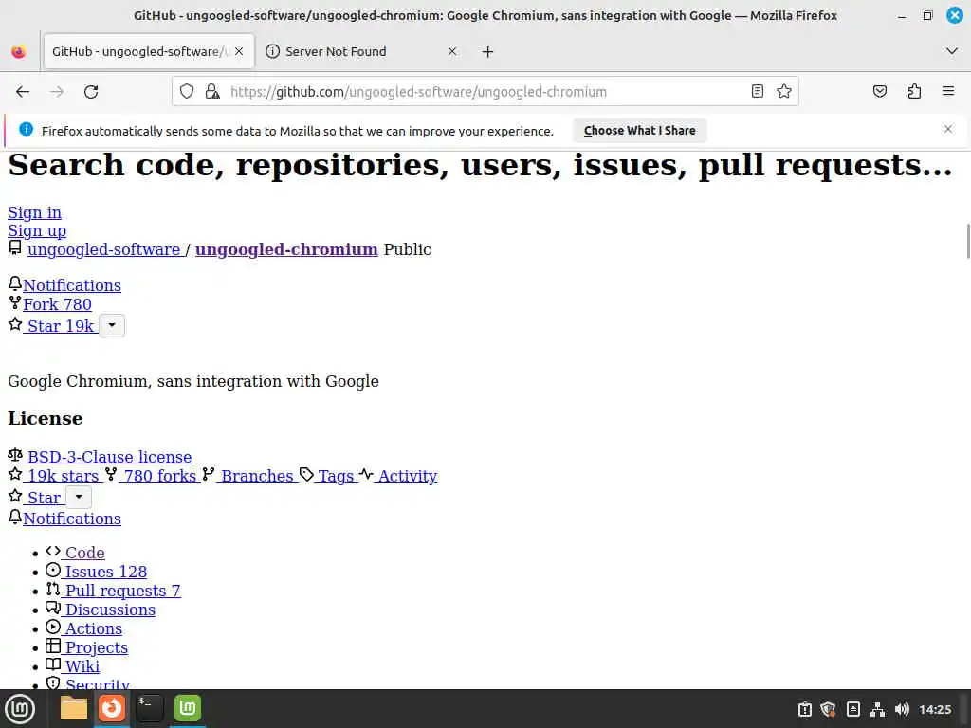Click the forward navigation arrow
The height and width of the screenshot is (728, 971).
tap(57, 92)
